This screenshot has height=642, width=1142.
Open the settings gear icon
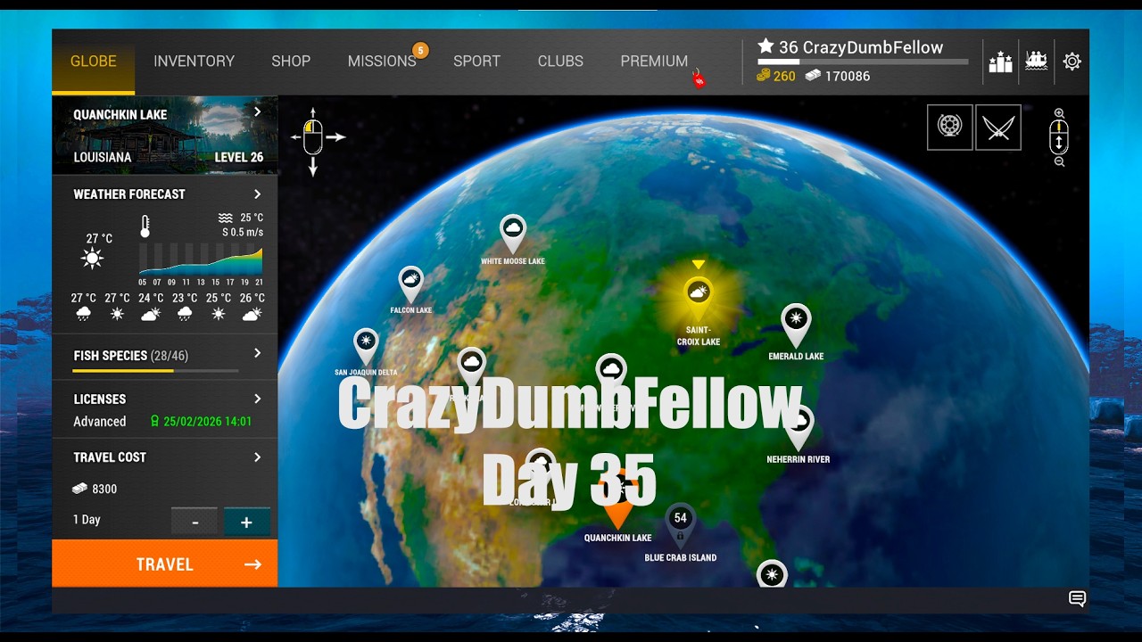pyautogui.click(x=1072, y=62)
